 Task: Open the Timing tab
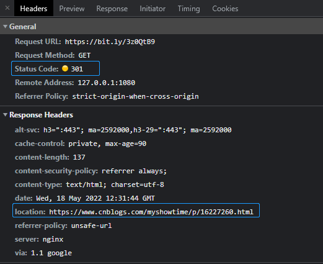click(188, 9)
